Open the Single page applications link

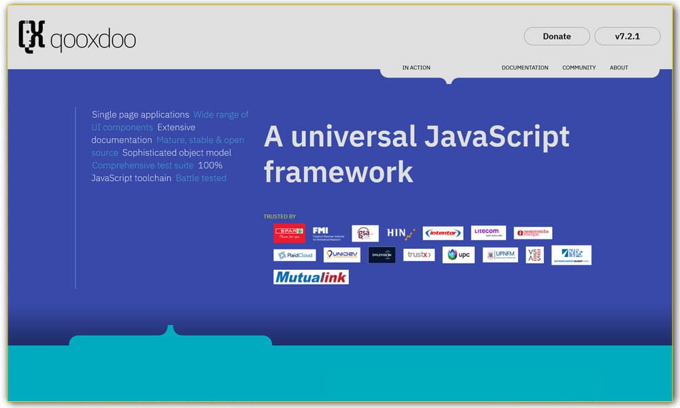[139, 114]
